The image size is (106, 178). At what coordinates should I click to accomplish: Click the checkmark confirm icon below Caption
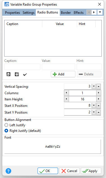(x=25, y=75)
